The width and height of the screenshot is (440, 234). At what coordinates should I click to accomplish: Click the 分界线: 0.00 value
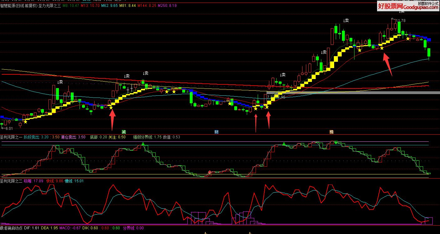point(133,228)
